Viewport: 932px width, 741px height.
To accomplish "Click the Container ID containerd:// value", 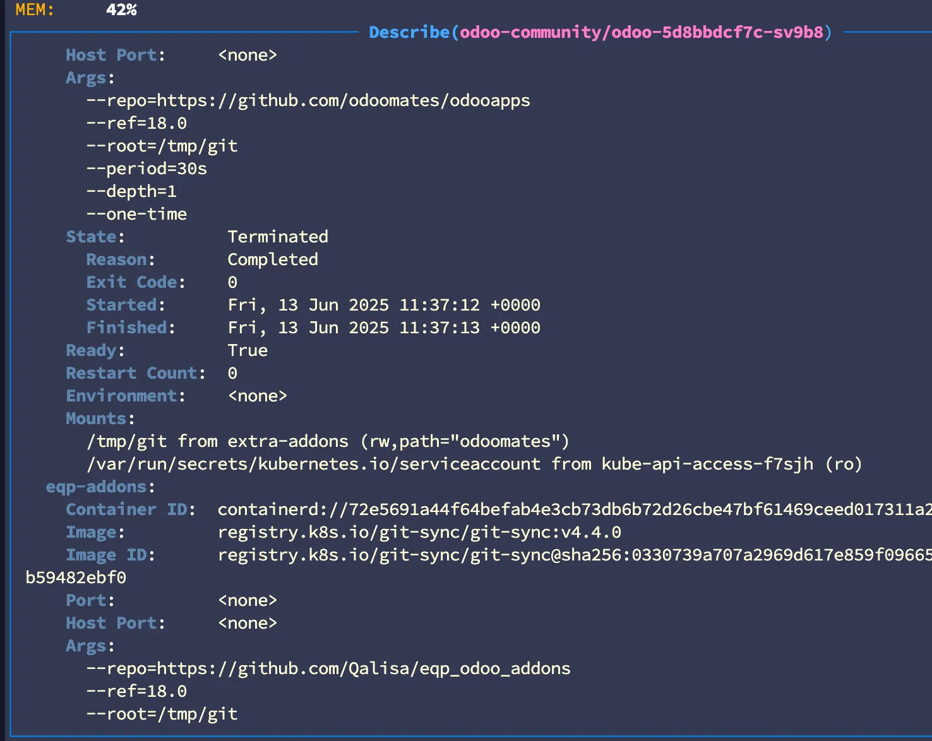I will click(x=575, y=509).
